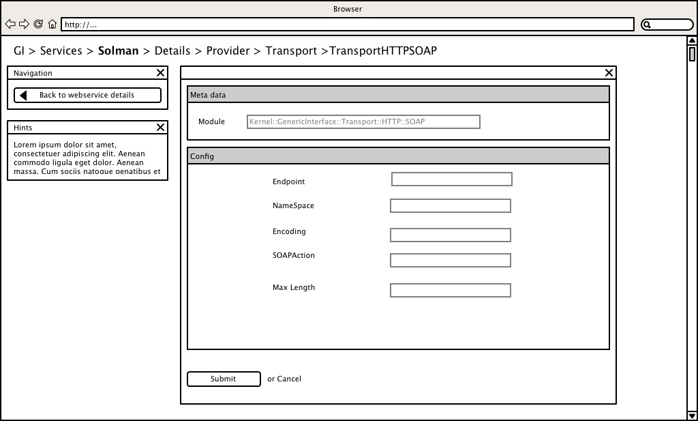Click the browser forward arrow icon
The height and width of the screenshot is (421, 698).
[24, 25]
